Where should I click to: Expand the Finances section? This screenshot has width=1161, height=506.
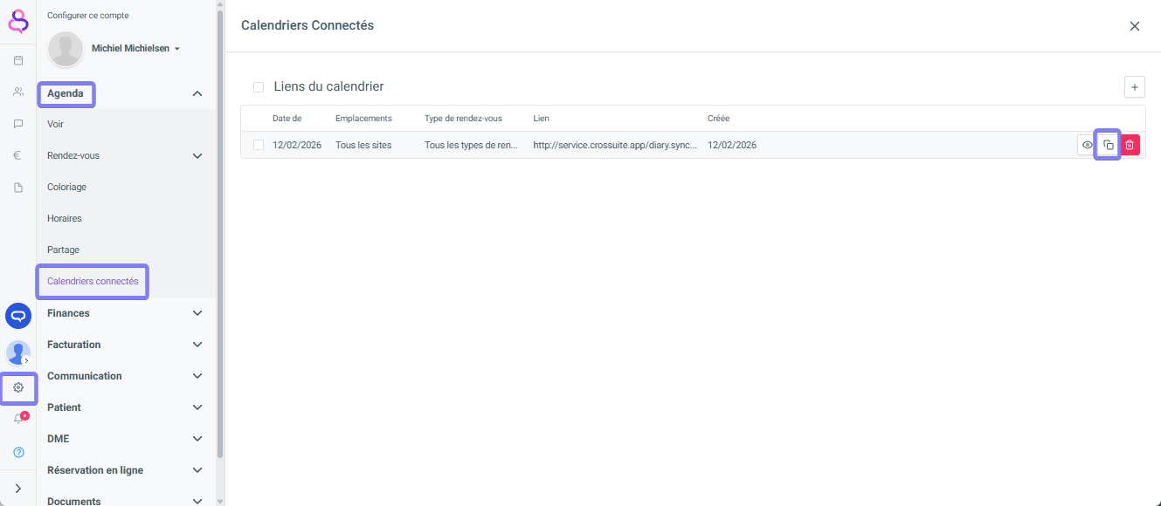[197, 313]
